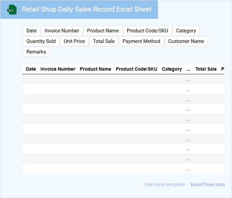
Task: Select the Unit Price tag
Action: pyautogui.click(x=74, y=41)
